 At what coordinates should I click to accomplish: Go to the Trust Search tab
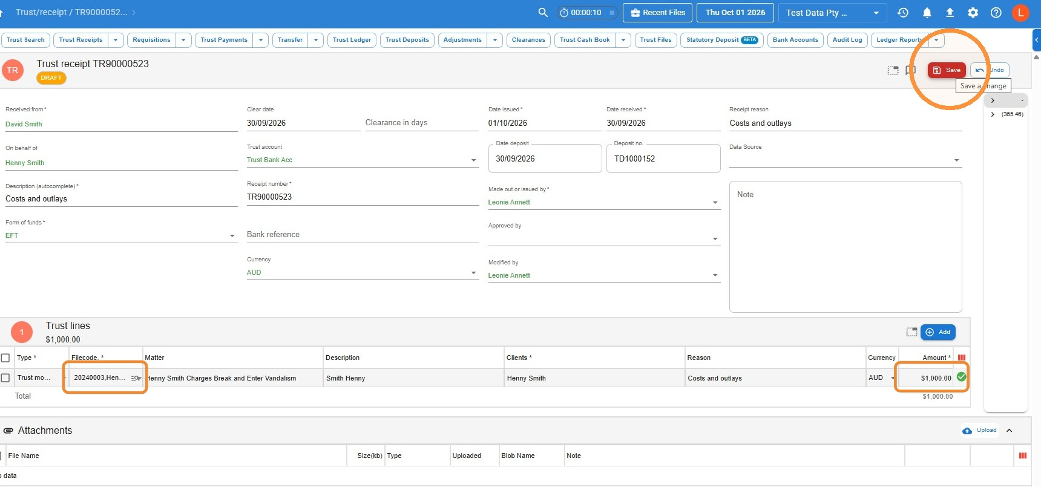pyautogui.click(x=25, y=40)
